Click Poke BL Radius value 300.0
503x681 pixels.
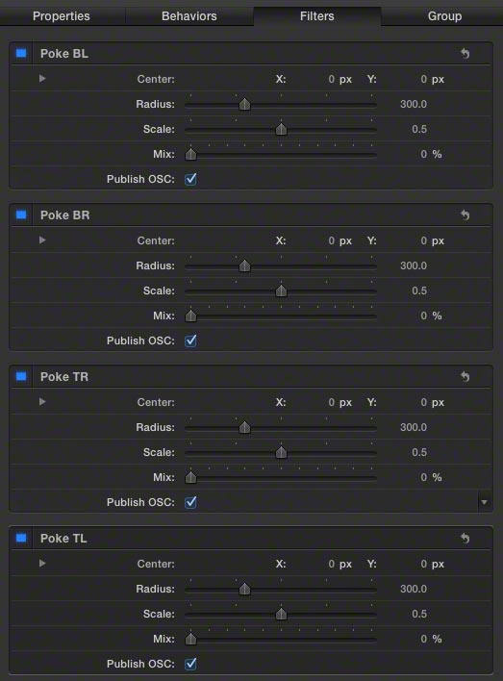pyautogui.click(x=414, y=104)
